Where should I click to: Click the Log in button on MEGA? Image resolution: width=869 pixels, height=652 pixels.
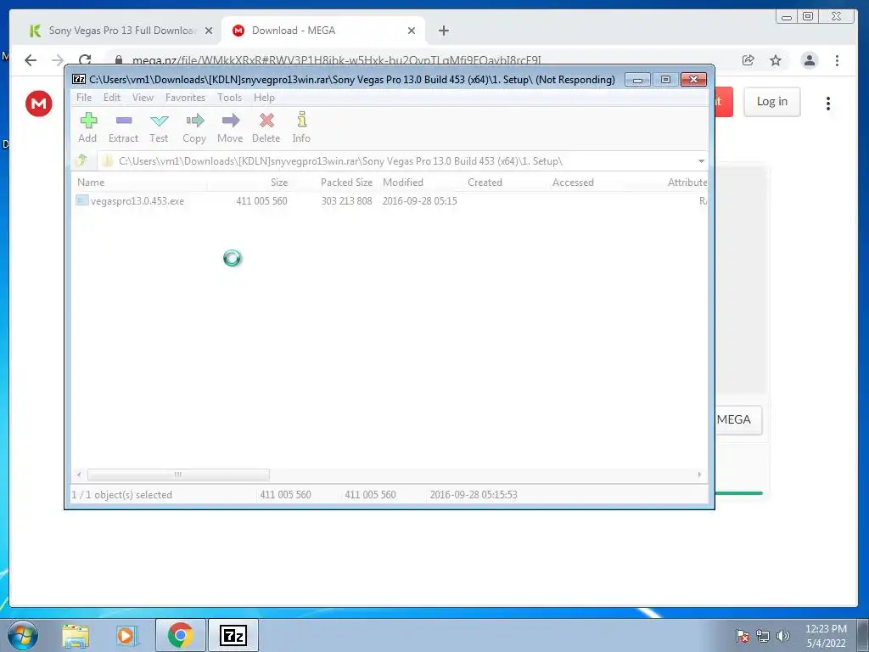(x=772, y=102)
